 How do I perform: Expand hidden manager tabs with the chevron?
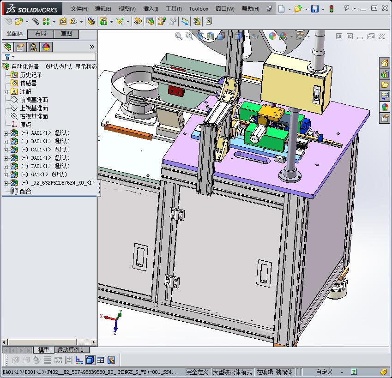[x=92, y=47]
